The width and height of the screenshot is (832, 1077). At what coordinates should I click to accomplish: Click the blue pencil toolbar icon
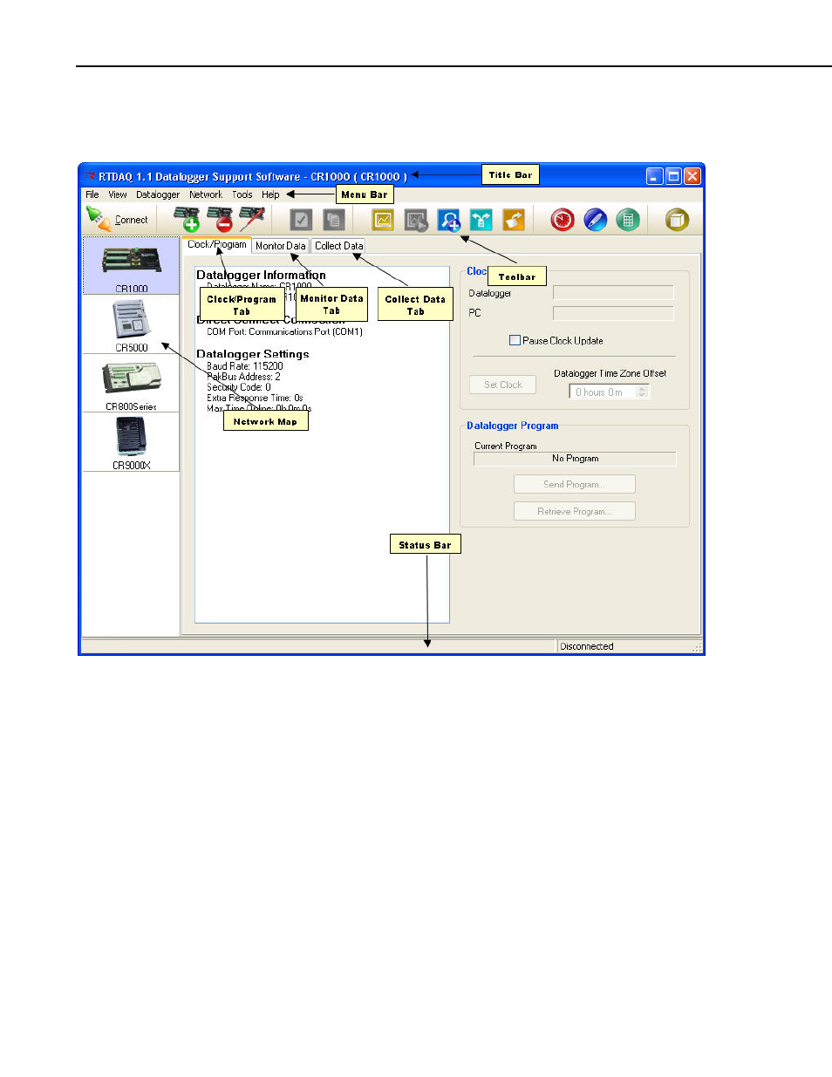[596, 220]
